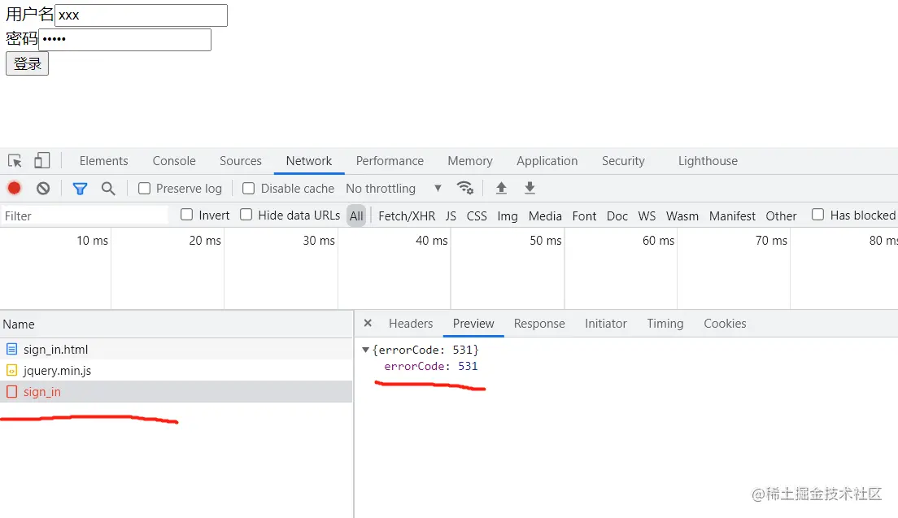
Task: Filter requests by WS type
Action: [647, 215]
